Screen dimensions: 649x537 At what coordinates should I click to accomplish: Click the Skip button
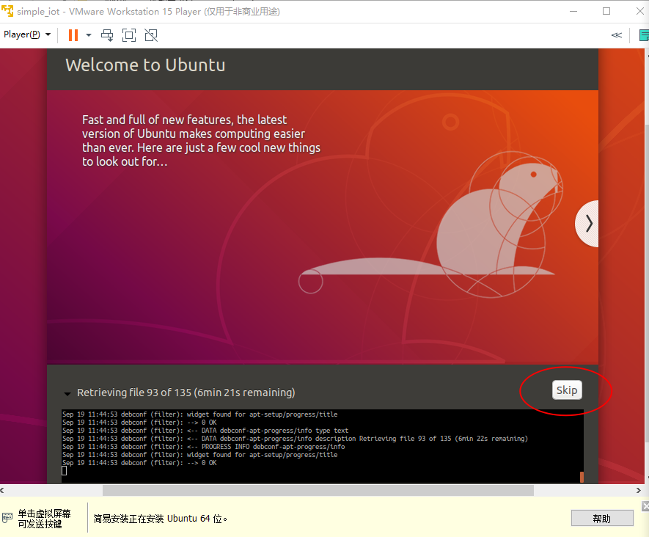tap(567, 390)
